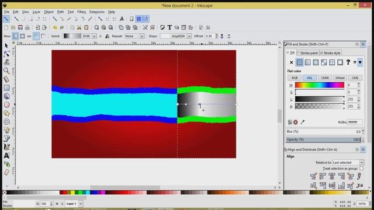Pick yellow swatch in bottom palette
374x210 pixels.
click(72, 192)
